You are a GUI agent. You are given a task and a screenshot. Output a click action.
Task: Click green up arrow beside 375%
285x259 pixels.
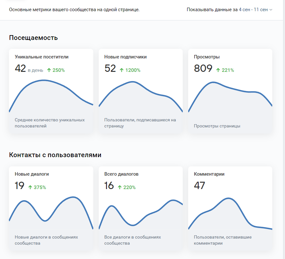[30, 187]
